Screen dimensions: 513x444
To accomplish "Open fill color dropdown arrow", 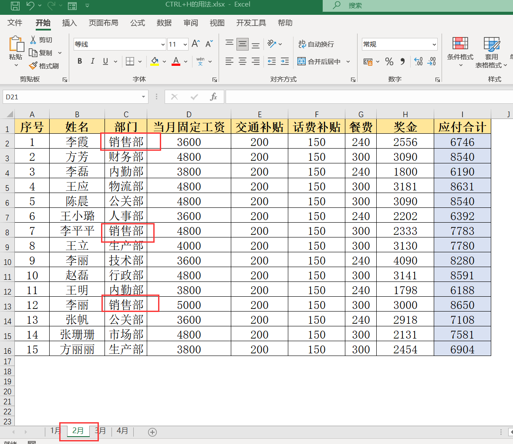I will tap(164, 61).
